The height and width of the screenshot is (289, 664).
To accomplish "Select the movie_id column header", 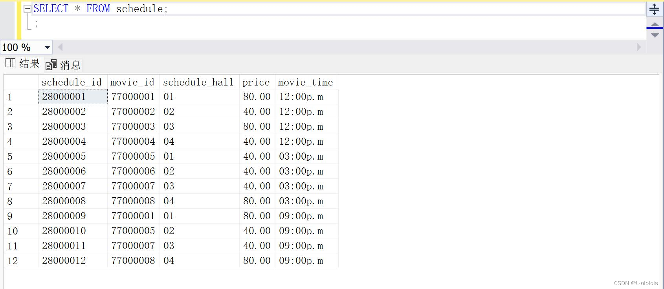I will tap(134, 82).
